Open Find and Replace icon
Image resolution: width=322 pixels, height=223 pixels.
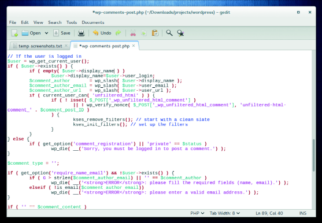click(180, 33)
